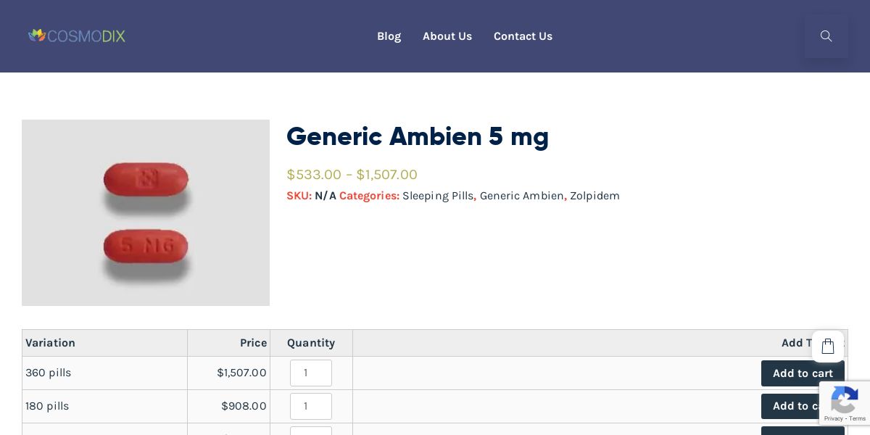This screenshot has height=435, width=870.
Task: Open the Sleeping Pills category link
Action: [x=437, y=196]
